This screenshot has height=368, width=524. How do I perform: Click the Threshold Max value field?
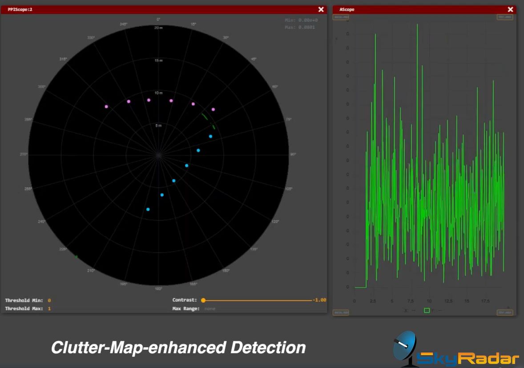click(x=49, y=308)
